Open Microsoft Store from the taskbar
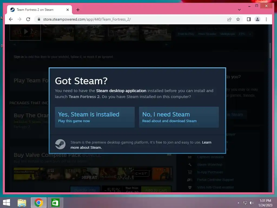The image size is (277, 208). (55, 203)
